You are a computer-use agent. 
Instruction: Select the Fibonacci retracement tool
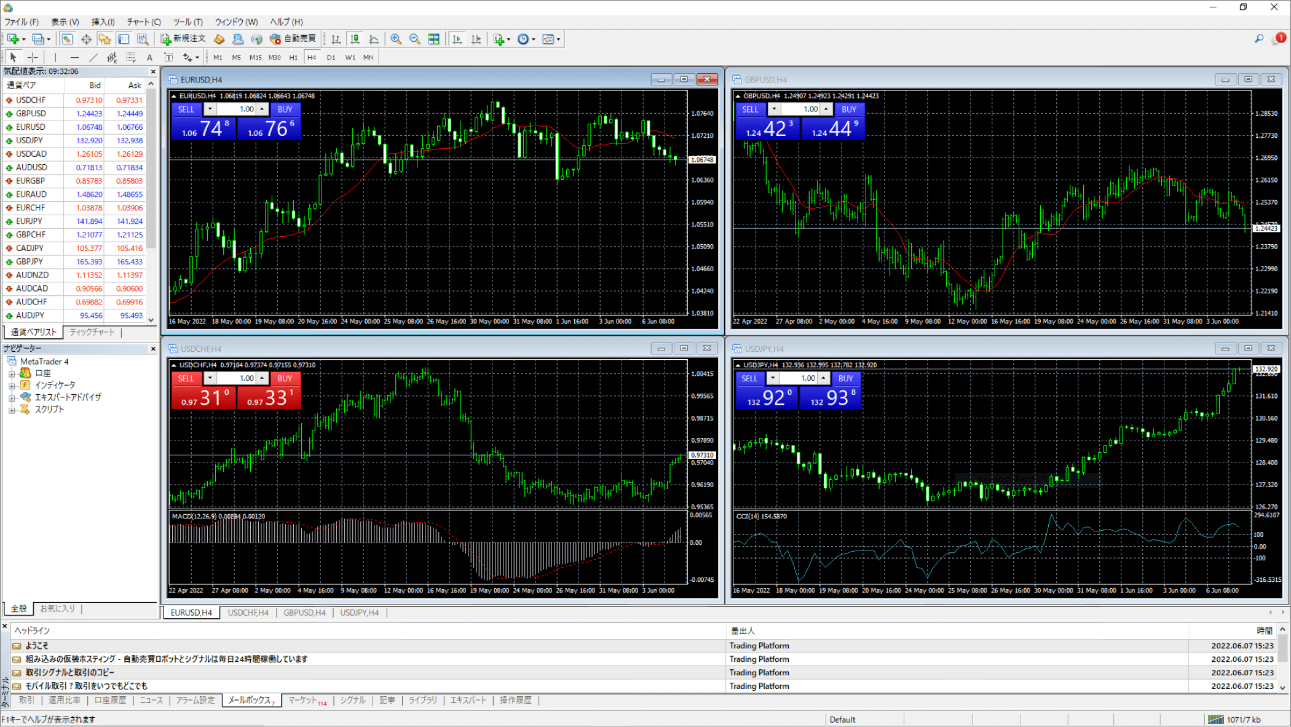(x=111, y=57)
